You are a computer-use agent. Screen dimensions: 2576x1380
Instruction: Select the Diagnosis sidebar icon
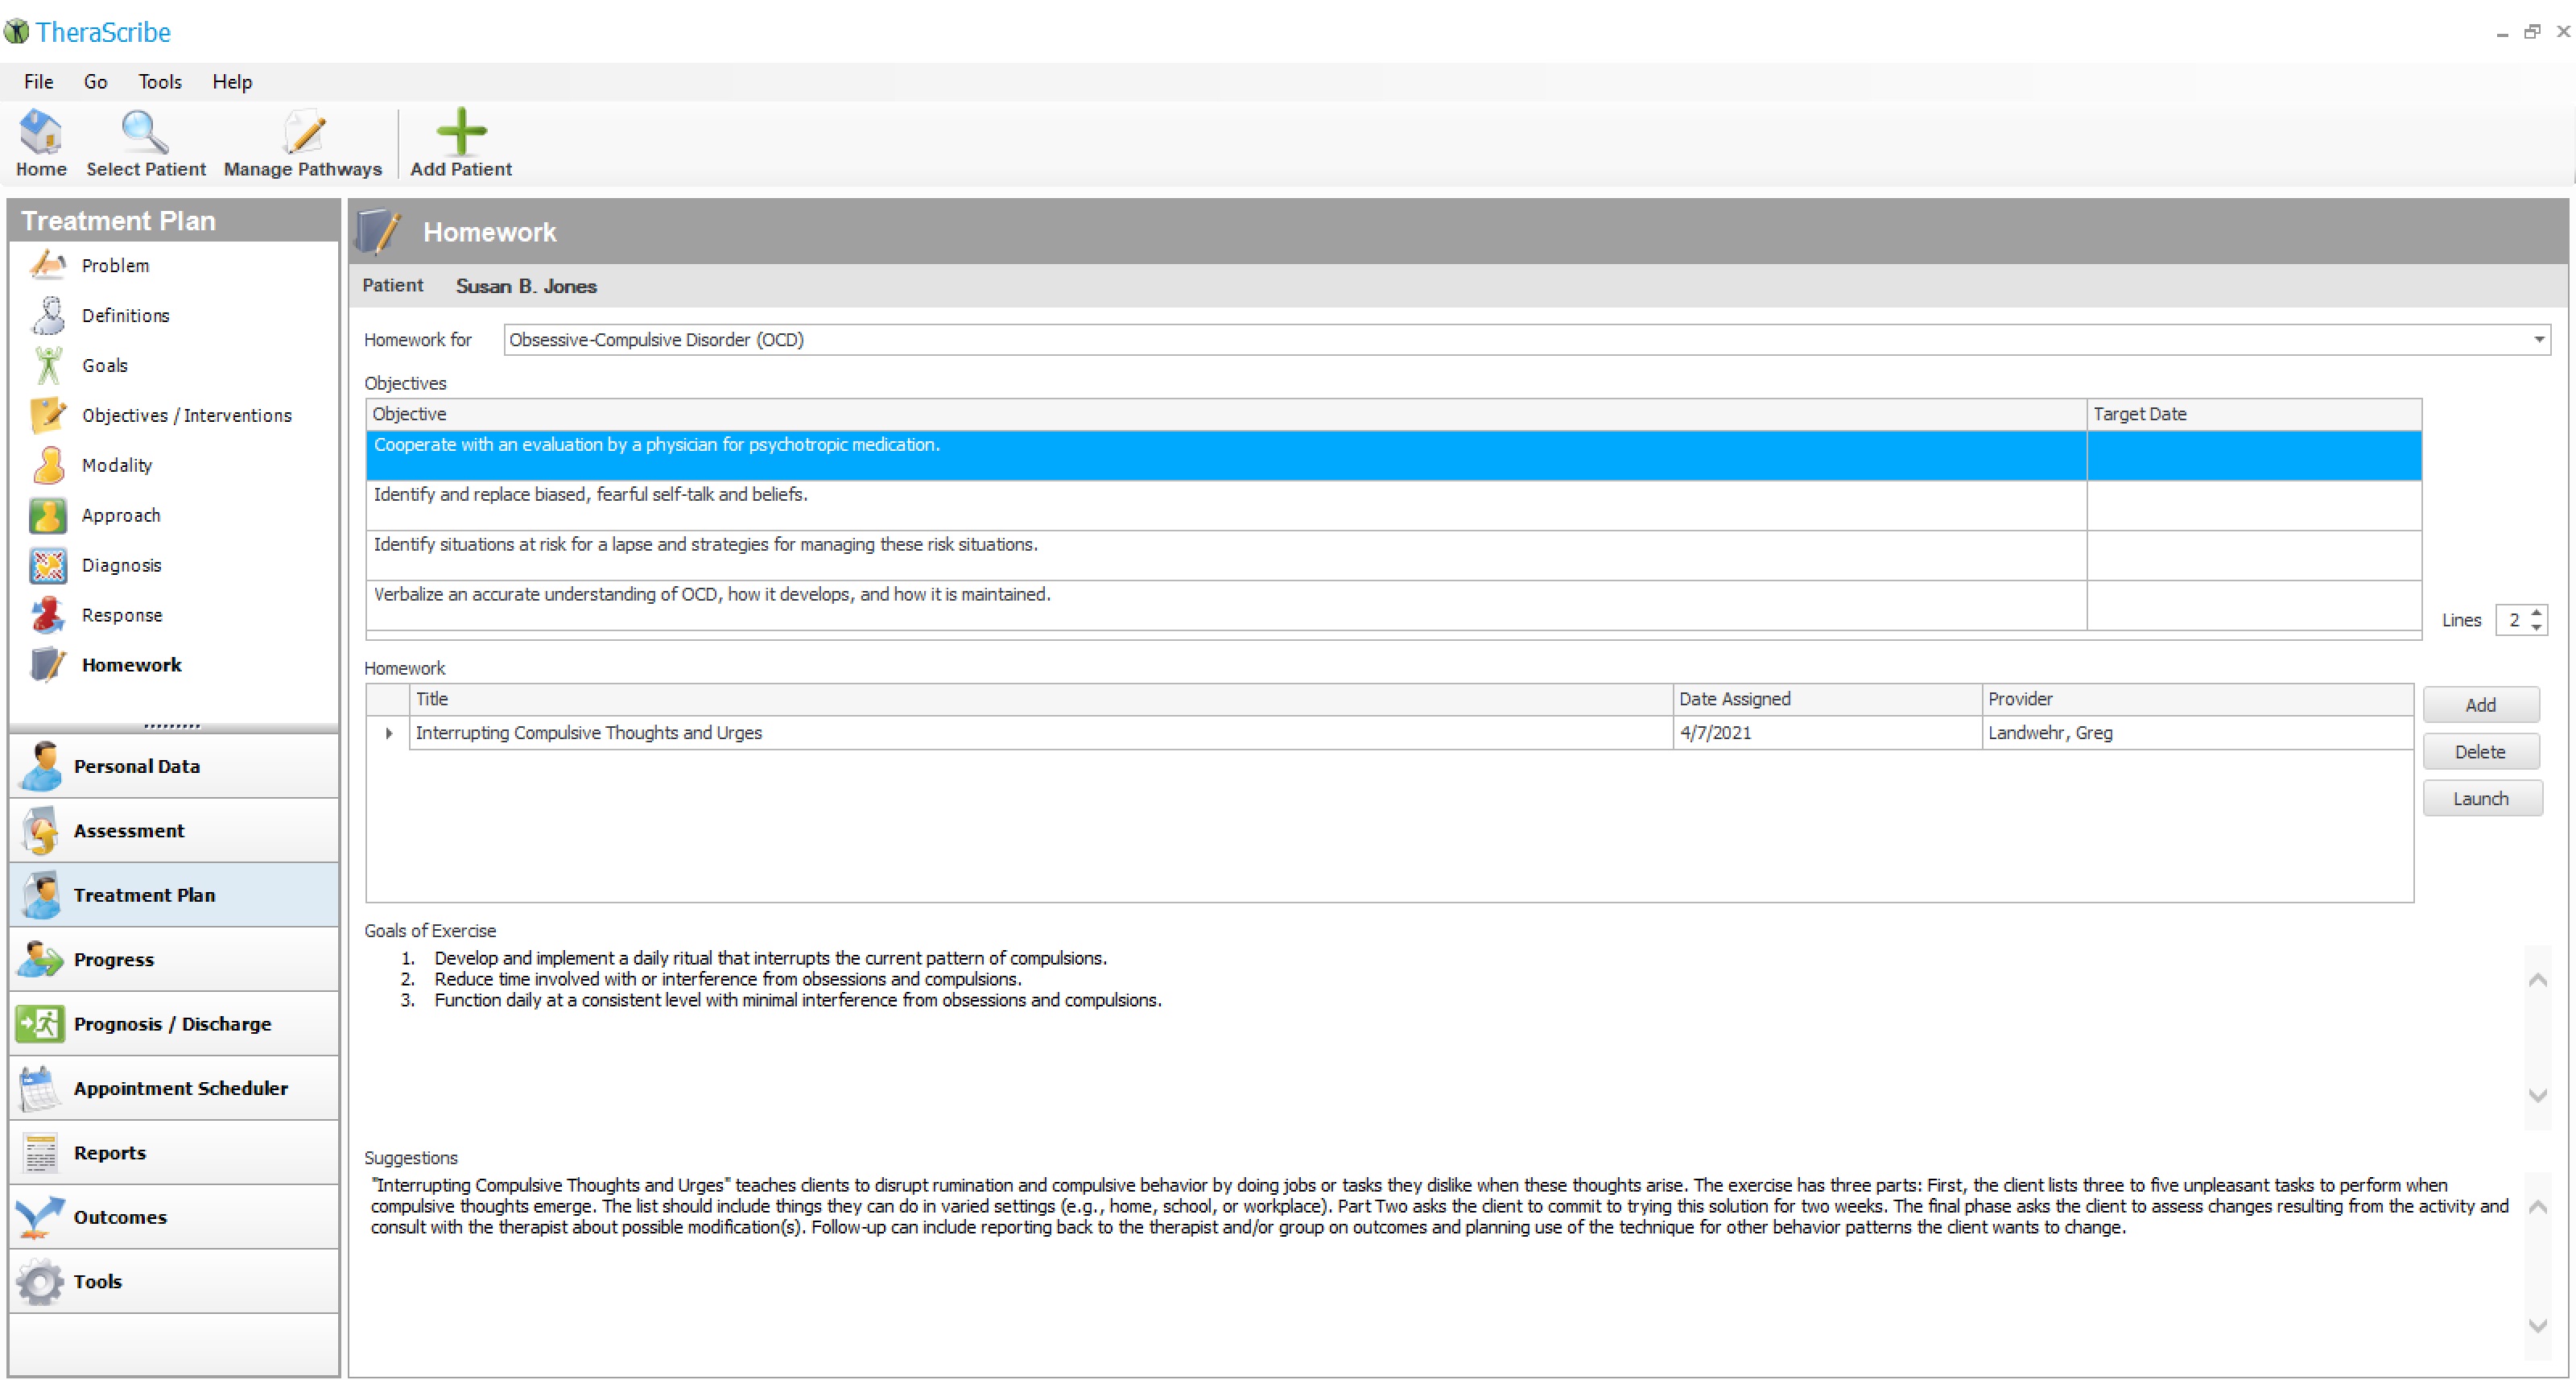click(48, 566)
